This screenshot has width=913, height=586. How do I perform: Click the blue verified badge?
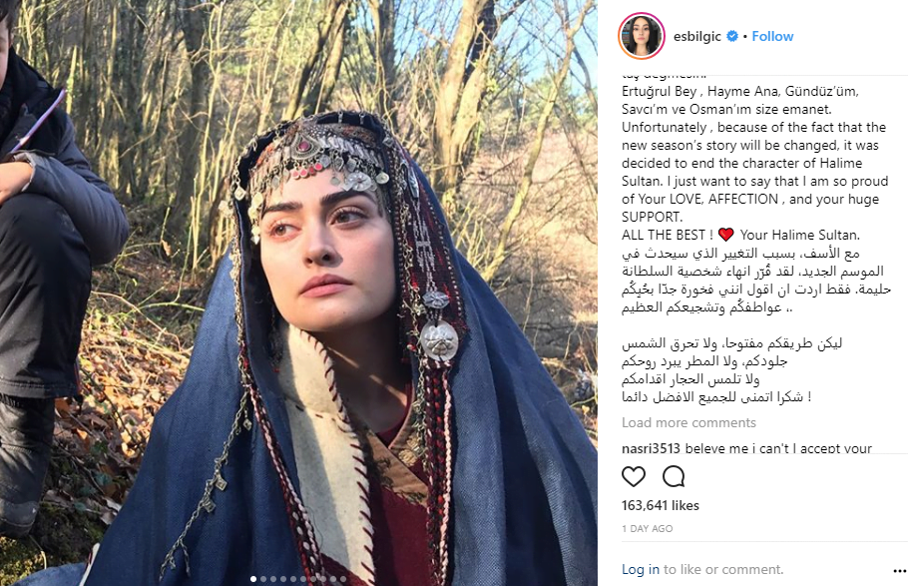[x=732, y=36]
